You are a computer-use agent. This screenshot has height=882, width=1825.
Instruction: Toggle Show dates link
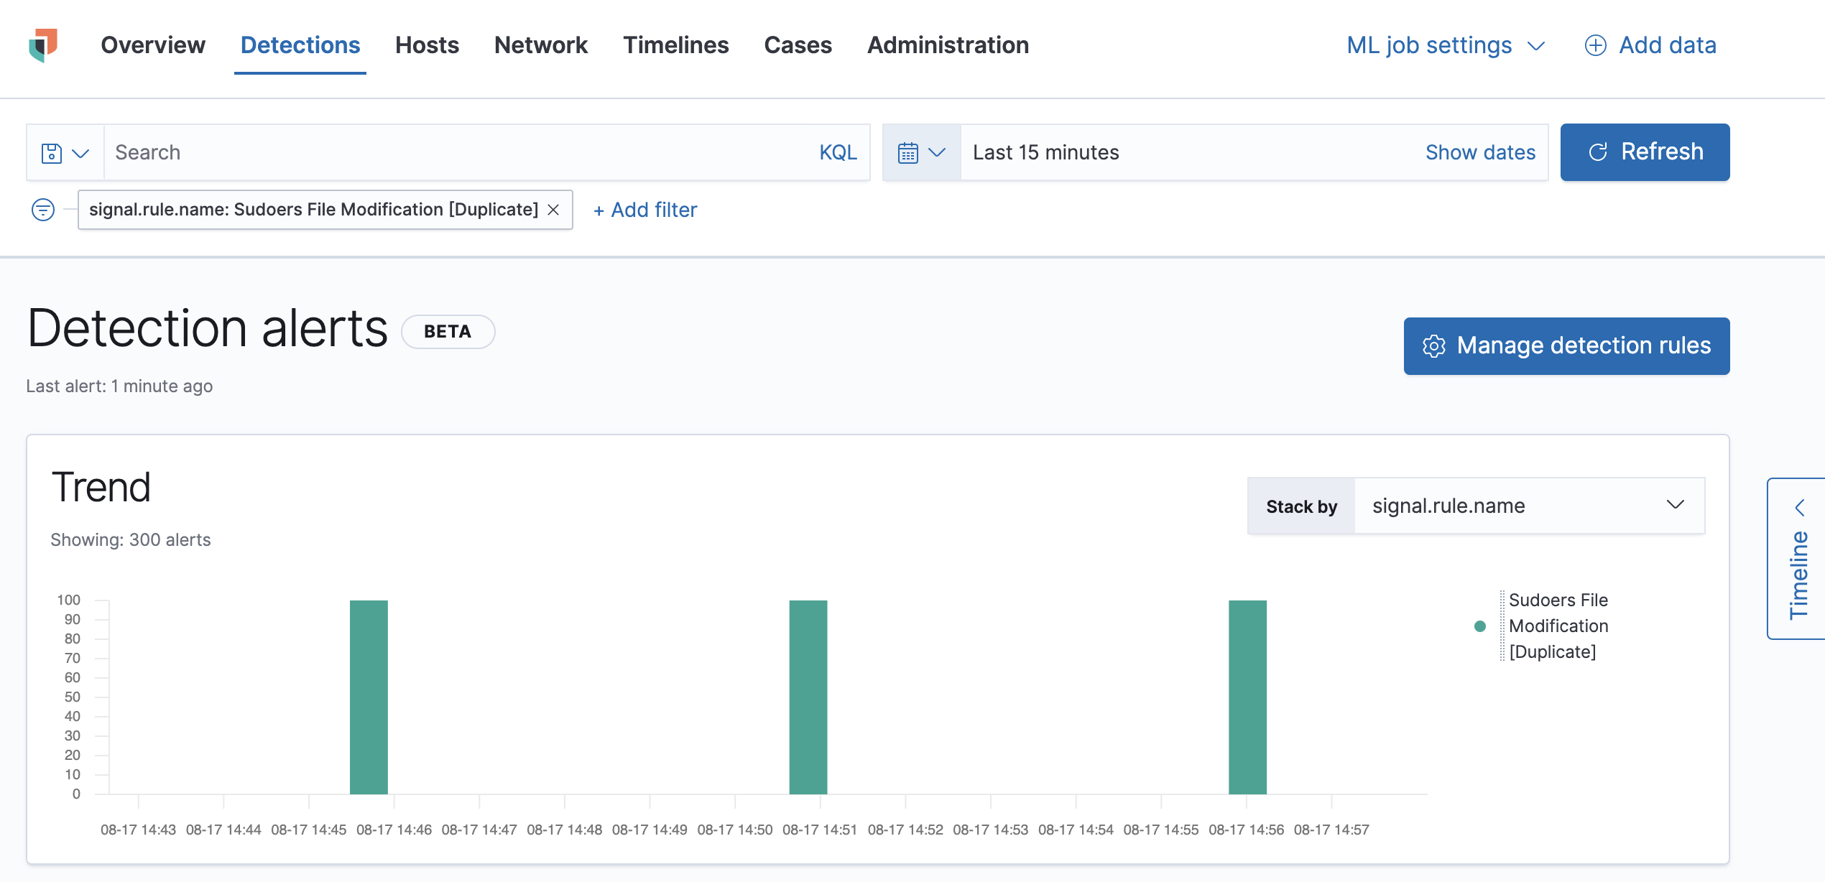[1479, 152]
